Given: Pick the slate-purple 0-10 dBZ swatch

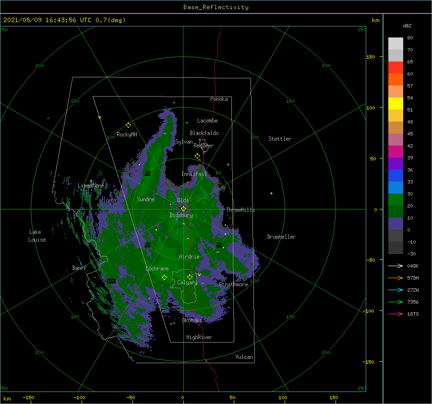Looking at the screenshot, I should 396,224.
